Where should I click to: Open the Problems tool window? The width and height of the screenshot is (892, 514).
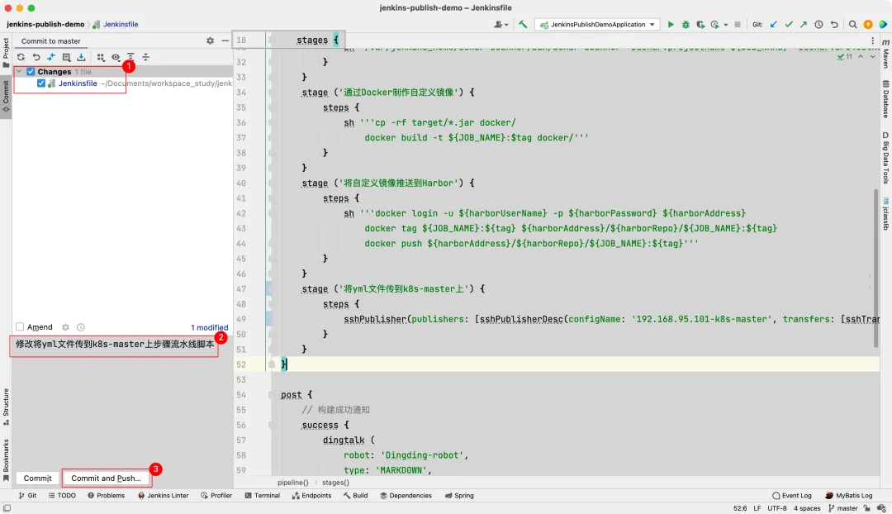click(106, 495)
